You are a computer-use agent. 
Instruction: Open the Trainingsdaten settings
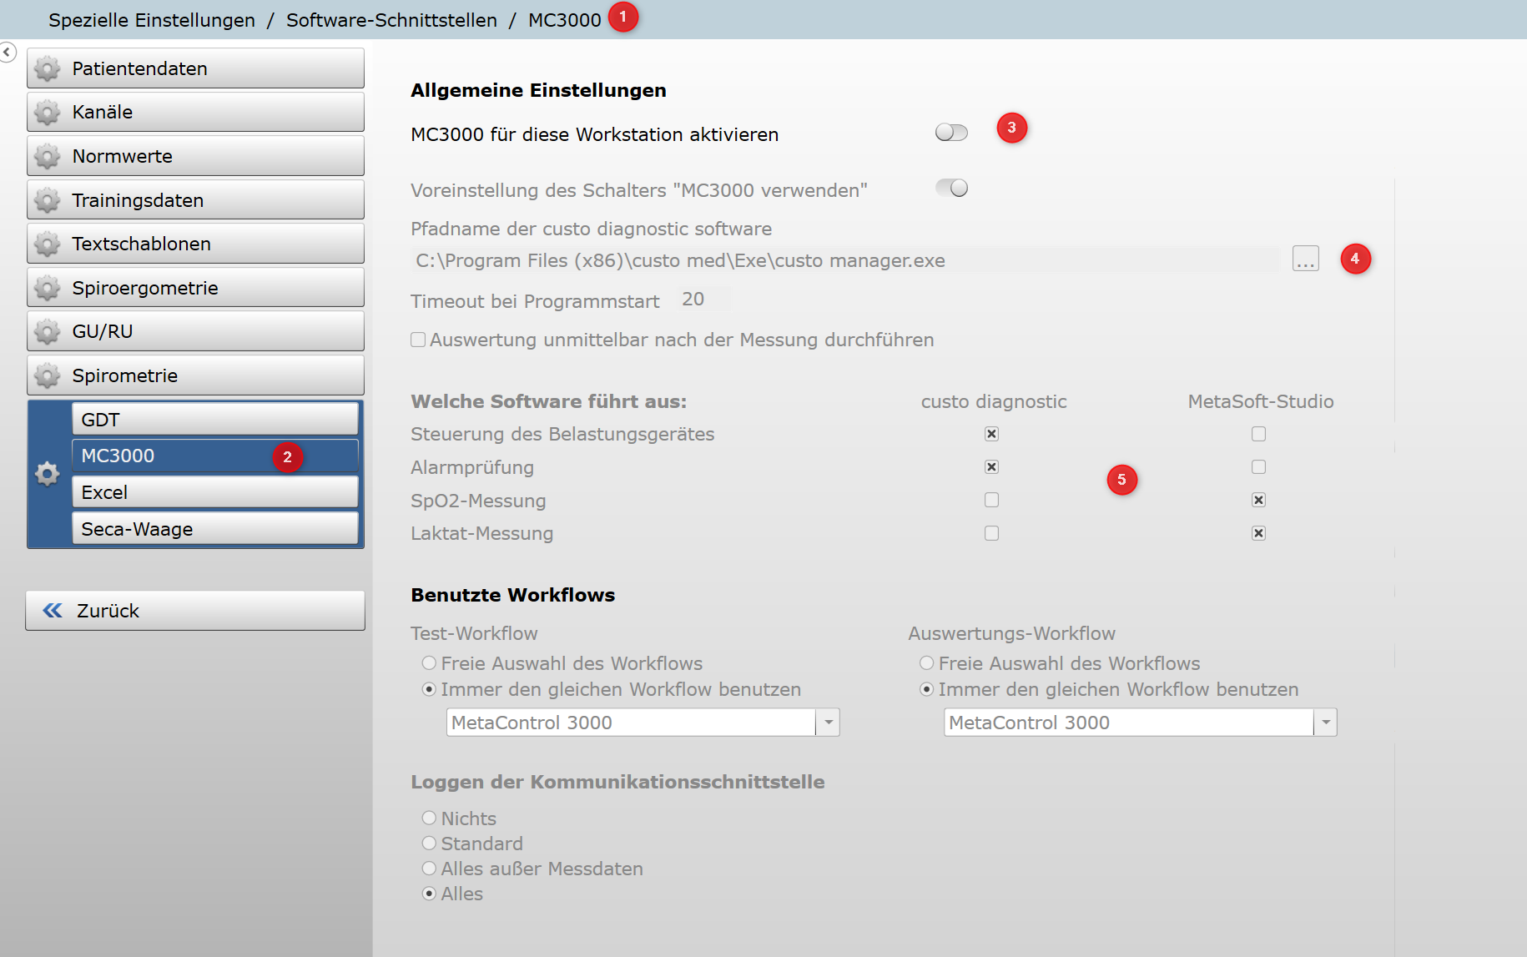click(x=195, y=200)
